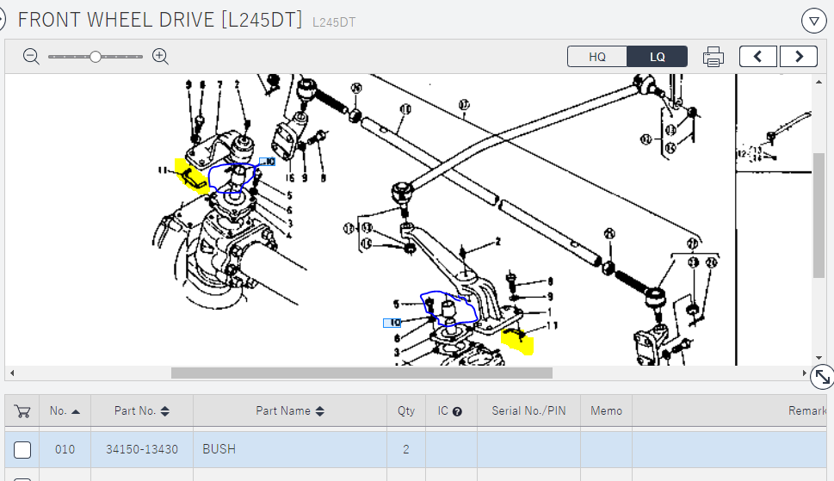Click the shopping cart column icon
Viewport: 834px width, 481px height.
coord(22,411)
